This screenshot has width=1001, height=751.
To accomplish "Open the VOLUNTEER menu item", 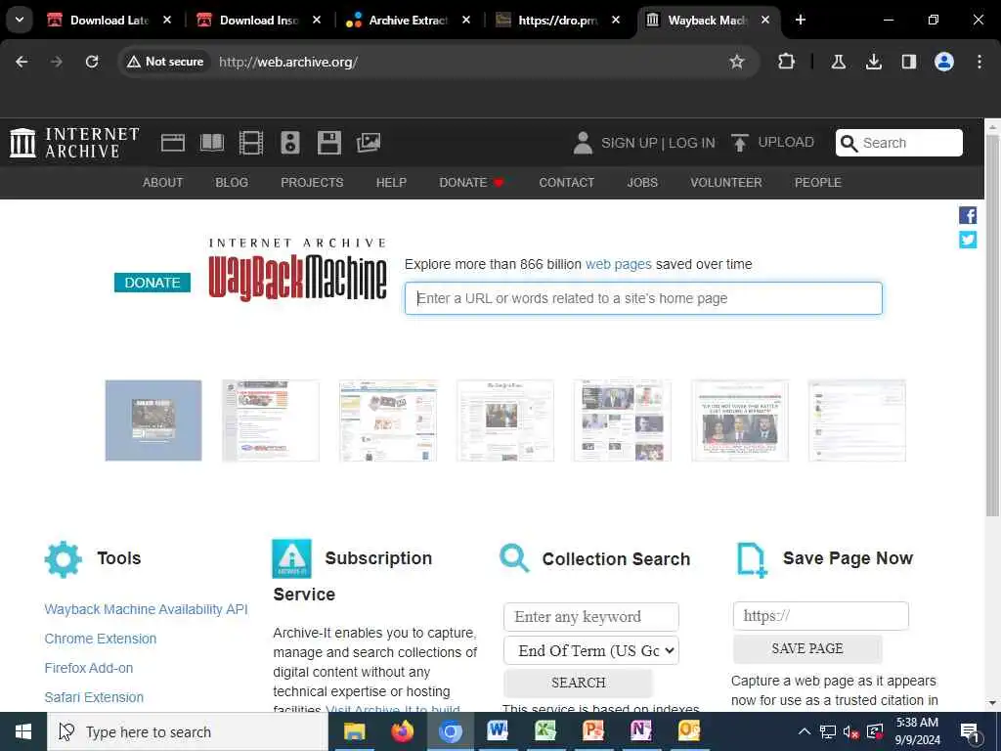I will [726, 183].
